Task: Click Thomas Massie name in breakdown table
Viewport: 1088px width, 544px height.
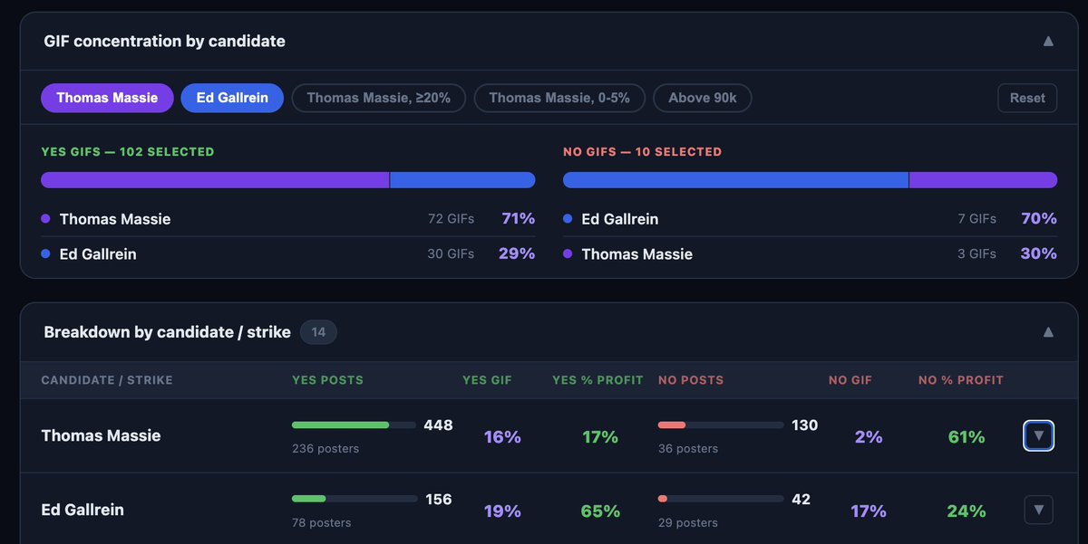Action: (x=102, y=435)
